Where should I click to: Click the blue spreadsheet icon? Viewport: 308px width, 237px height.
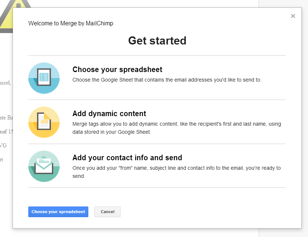tap(44, 78)
